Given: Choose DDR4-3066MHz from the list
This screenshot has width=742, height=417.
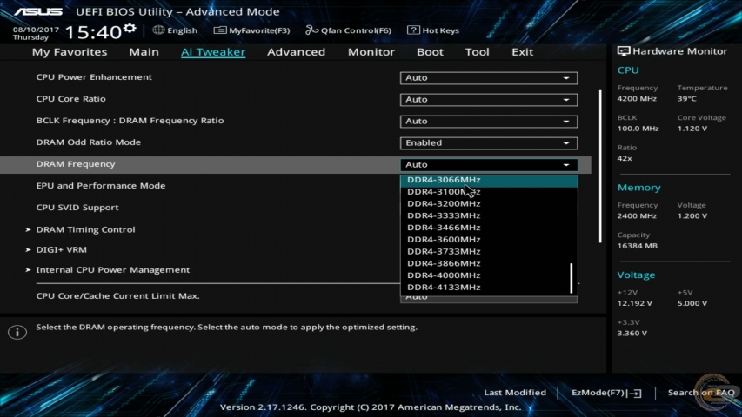Looking at the screenshot, I should click(489, 180).
